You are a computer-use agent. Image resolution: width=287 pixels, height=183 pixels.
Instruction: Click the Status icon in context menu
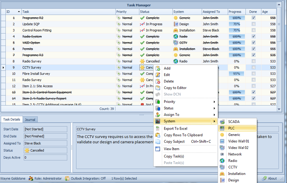coord(158,108)
